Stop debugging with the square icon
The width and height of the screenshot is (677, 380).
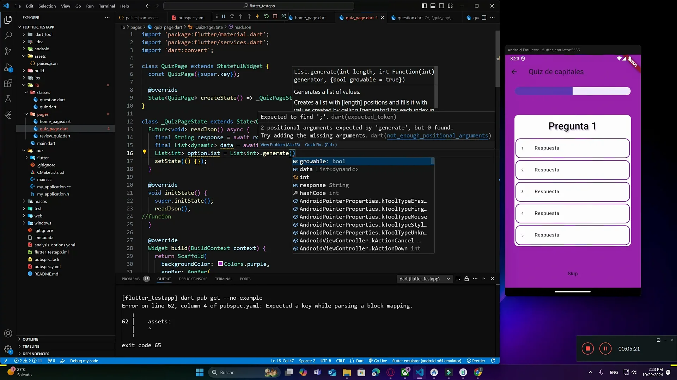point(275,17)
